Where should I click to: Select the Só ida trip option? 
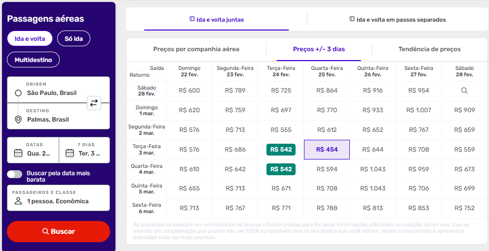74,38
